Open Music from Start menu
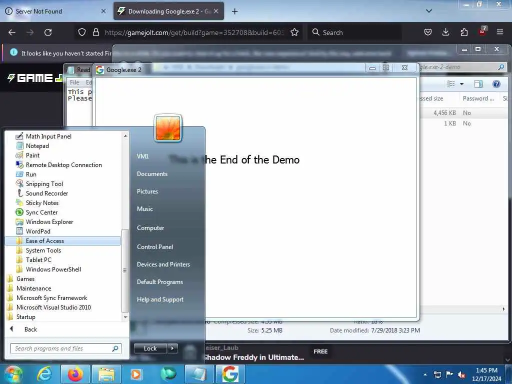This screenshot has width=512, height=384. (144, 208)
